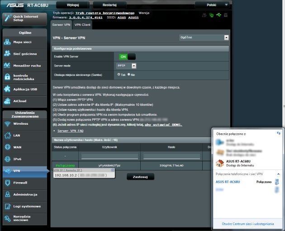The height and width of the screenshot is (231, 285).
Task: Open the Logi systemowe menu item
Action: 25,207
